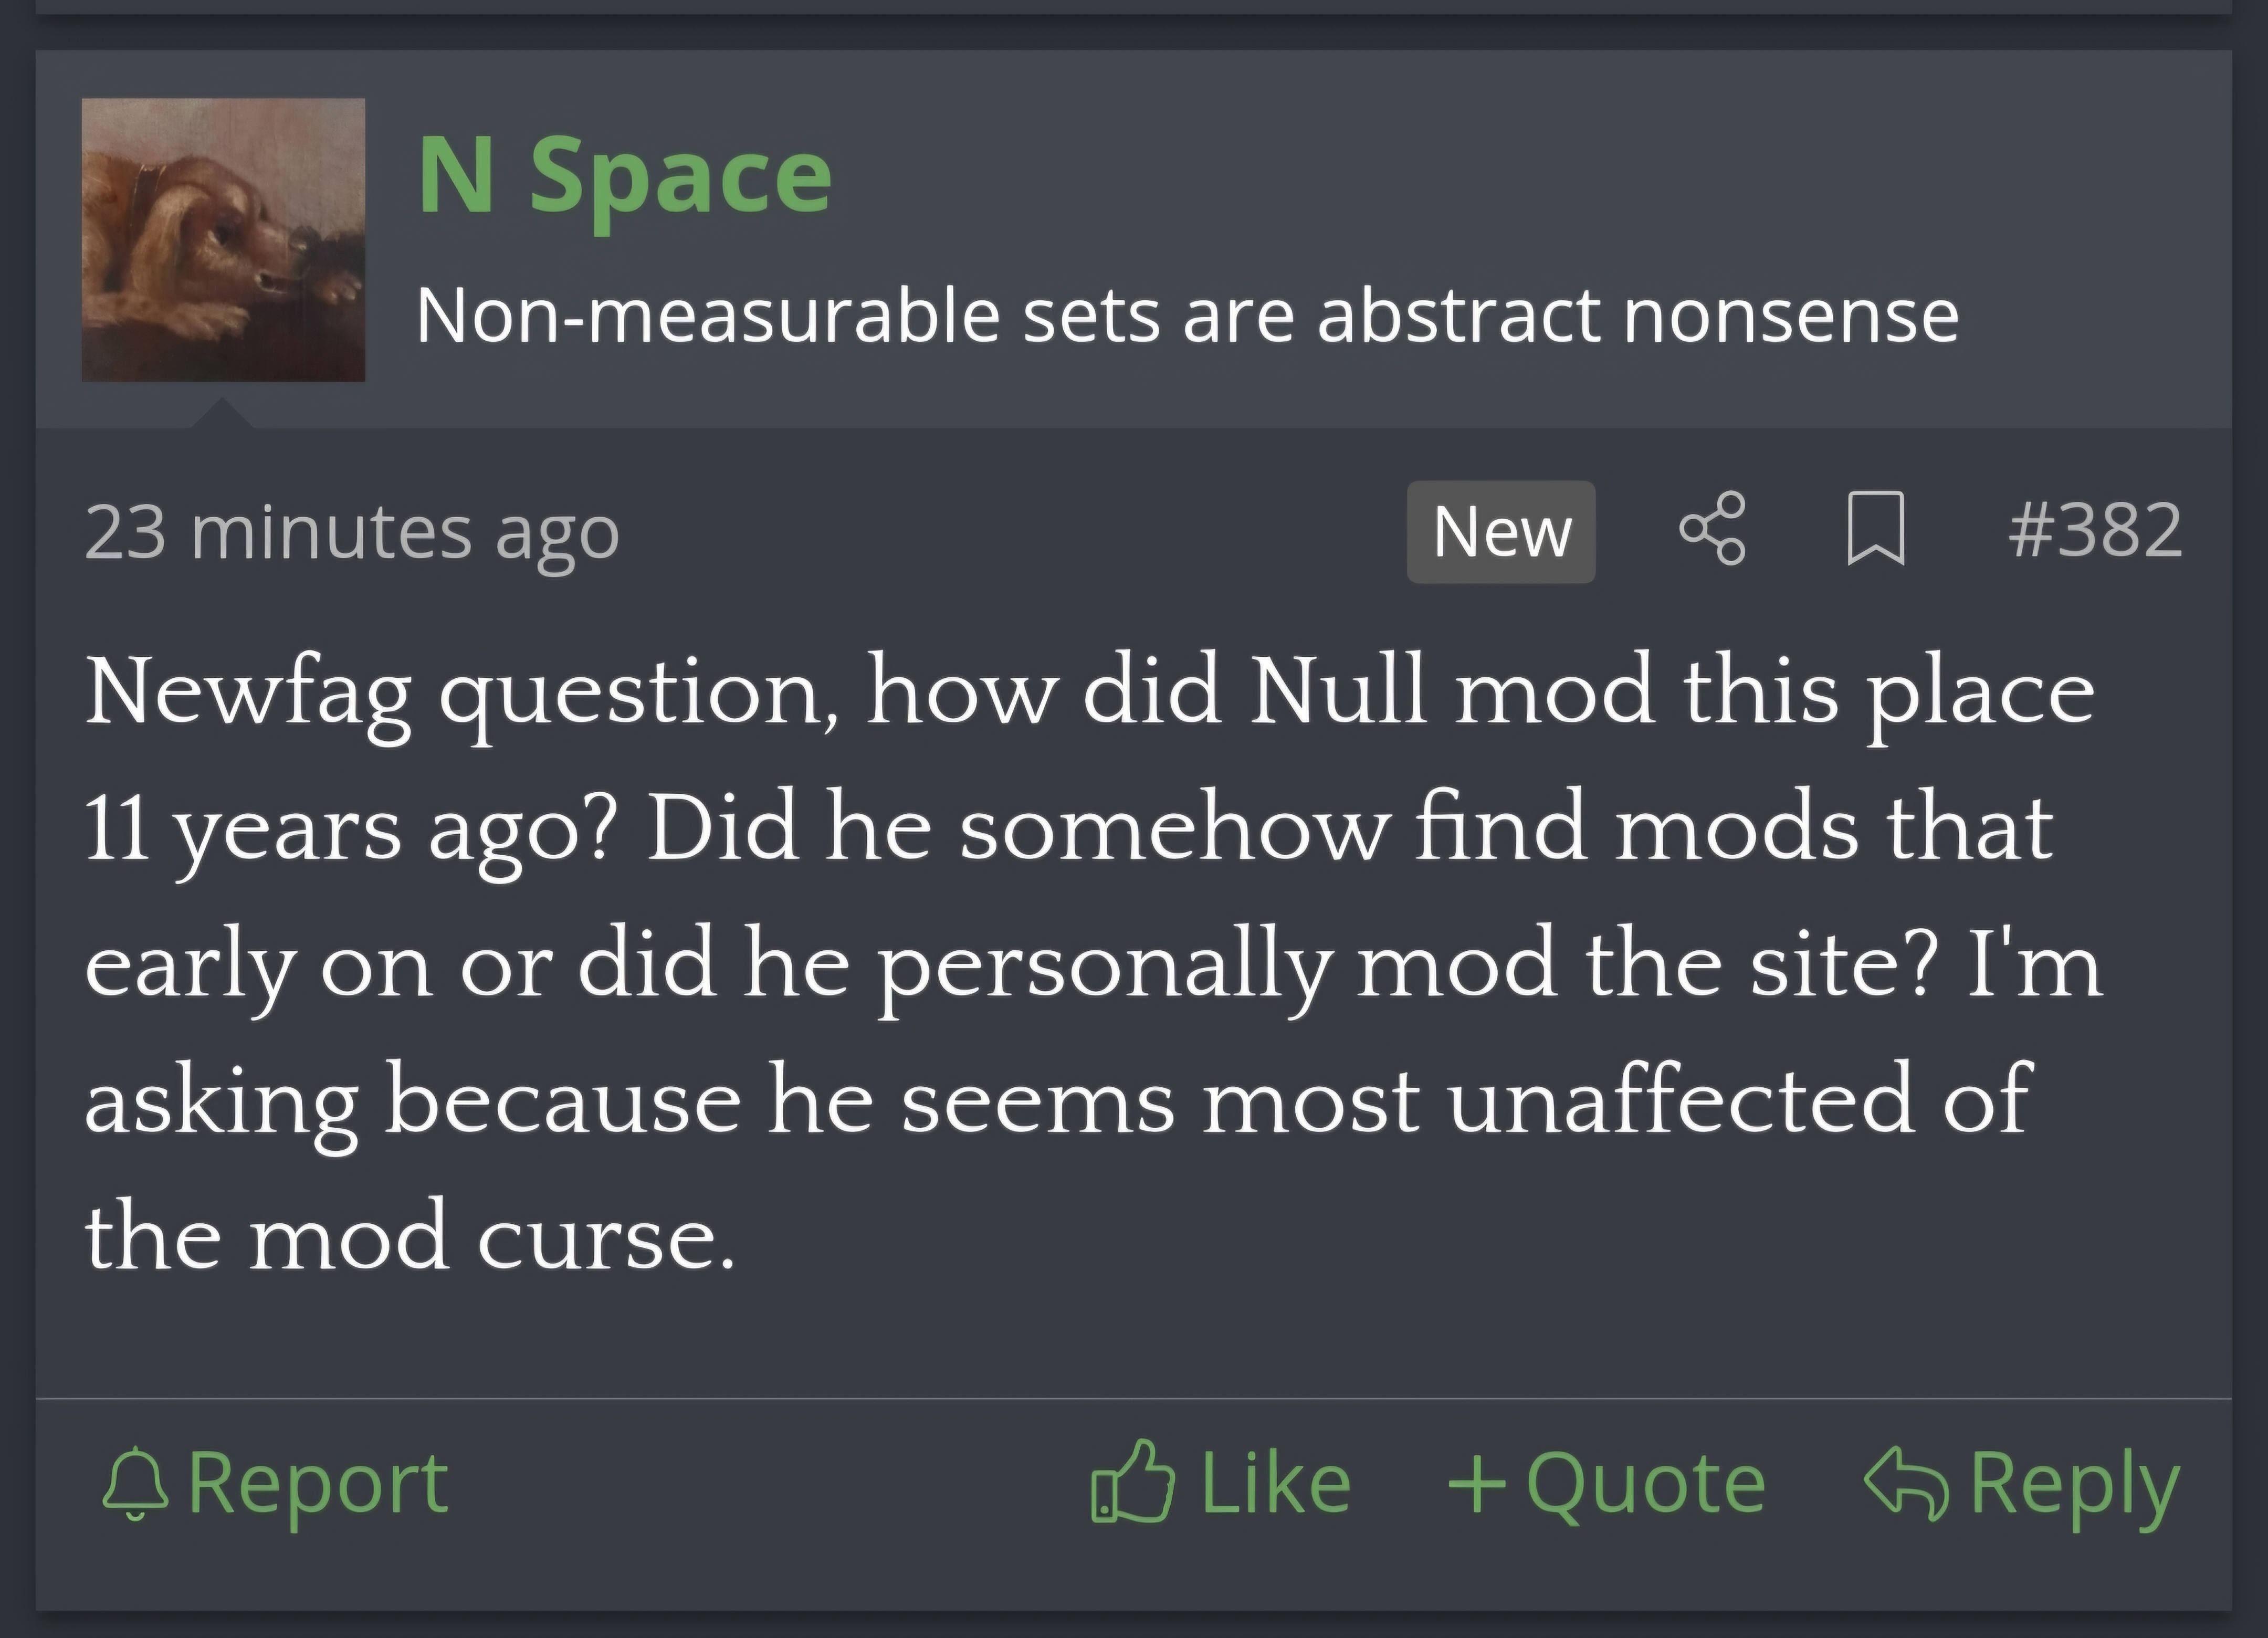The width and height of the screenshot is (2268, 1638).
Task: Click the Like label on the post
Action: point(1276,1483)
